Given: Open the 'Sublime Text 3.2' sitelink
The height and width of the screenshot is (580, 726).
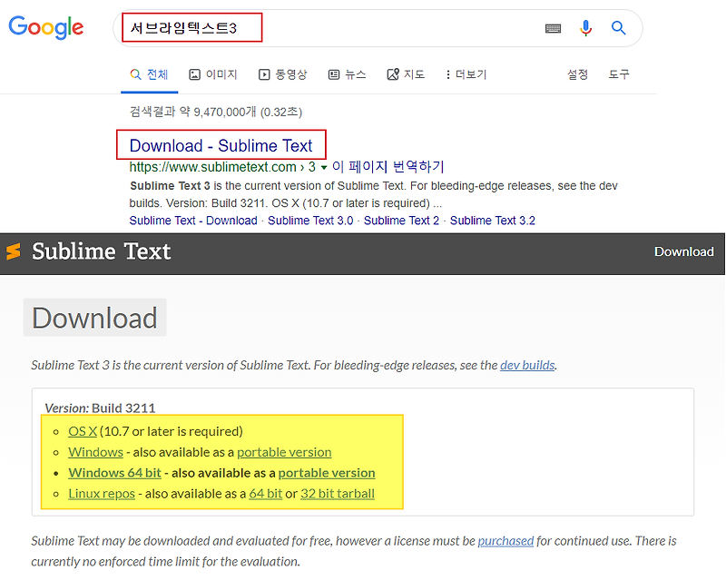Looking at the screenshot, I should [x=492, y=221].
